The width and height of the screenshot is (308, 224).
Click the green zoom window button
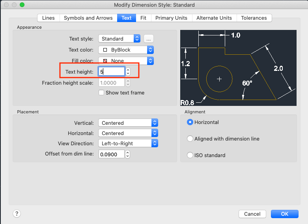click(22, 5)
